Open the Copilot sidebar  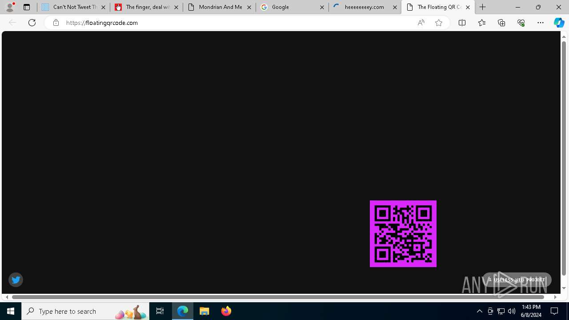559,23
